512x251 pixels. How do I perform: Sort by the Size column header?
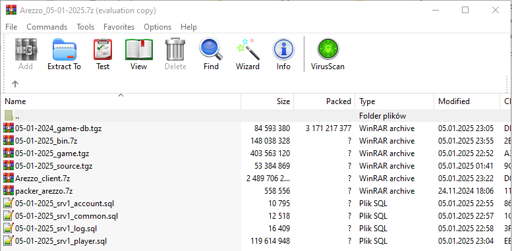pyautogui.click(x=268, y=101)
